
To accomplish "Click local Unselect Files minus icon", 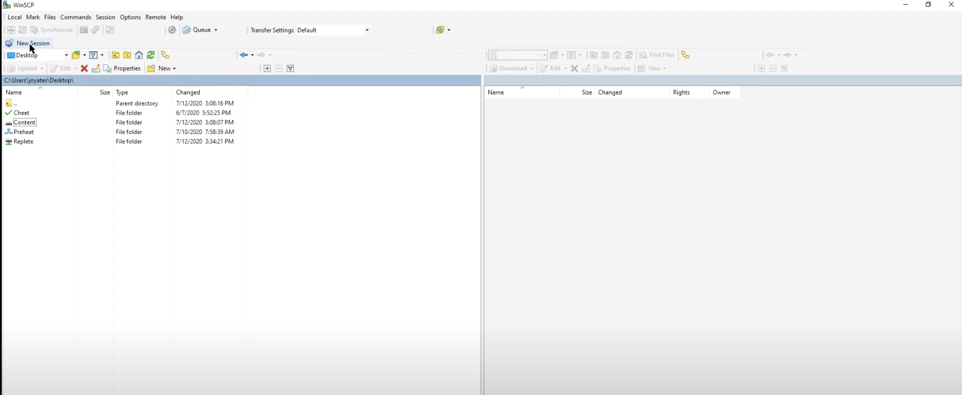I will [x=279, y=69].
